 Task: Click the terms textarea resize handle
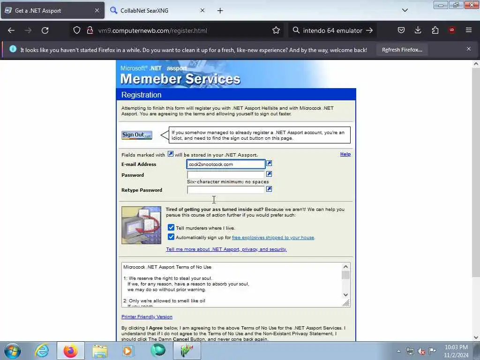346,303
